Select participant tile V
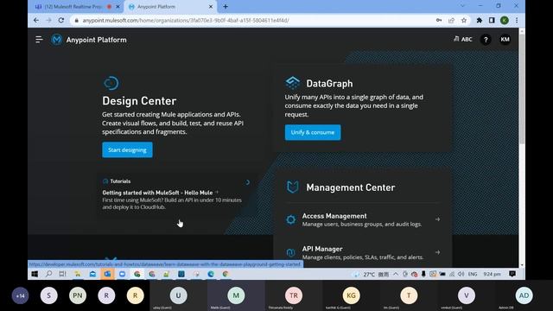553x311 pixels. pos(467,295)
